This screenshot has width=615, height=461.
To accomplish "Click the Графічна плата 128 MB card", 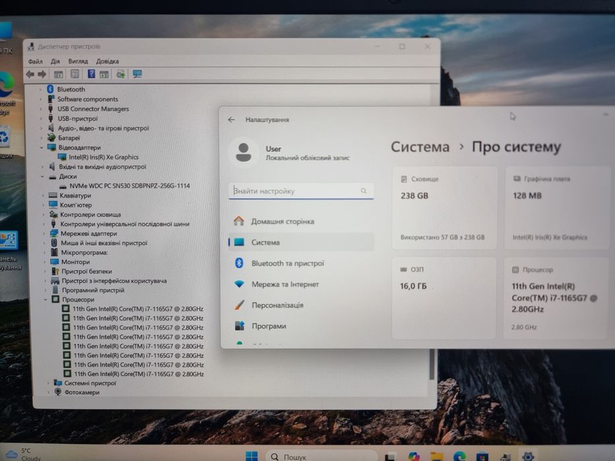I will pyautogui.click(x=558, y=207).
